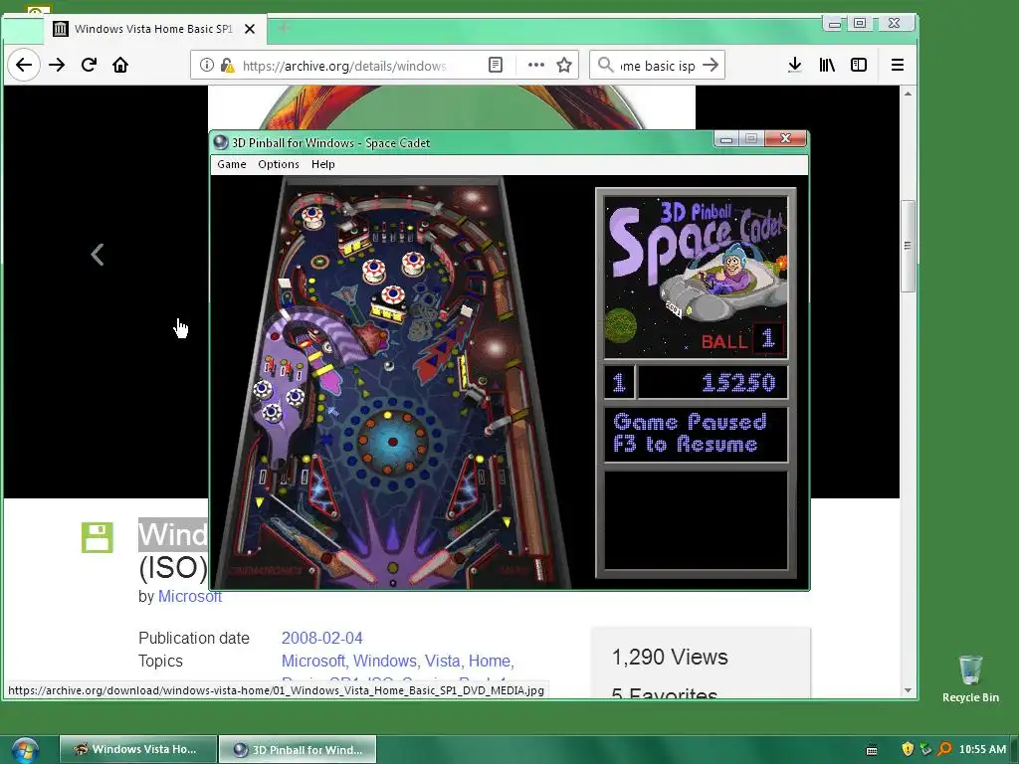Image resolution: width=1019 pixels, height=764 pixels.
Task: Click the 1,290 Views text
Action: (670, 657)
